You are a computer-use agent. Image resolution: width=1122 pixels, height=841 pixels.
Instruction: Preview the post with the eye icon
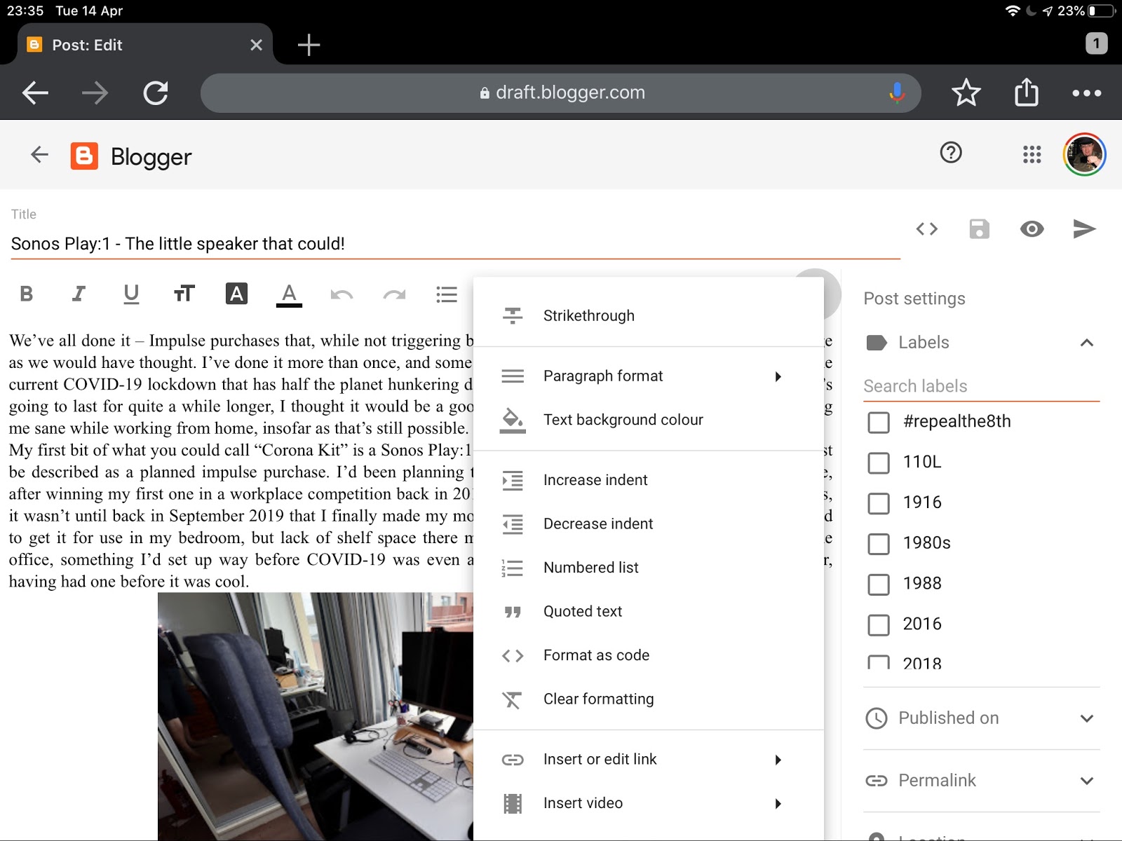click(x=1032, y=229)
